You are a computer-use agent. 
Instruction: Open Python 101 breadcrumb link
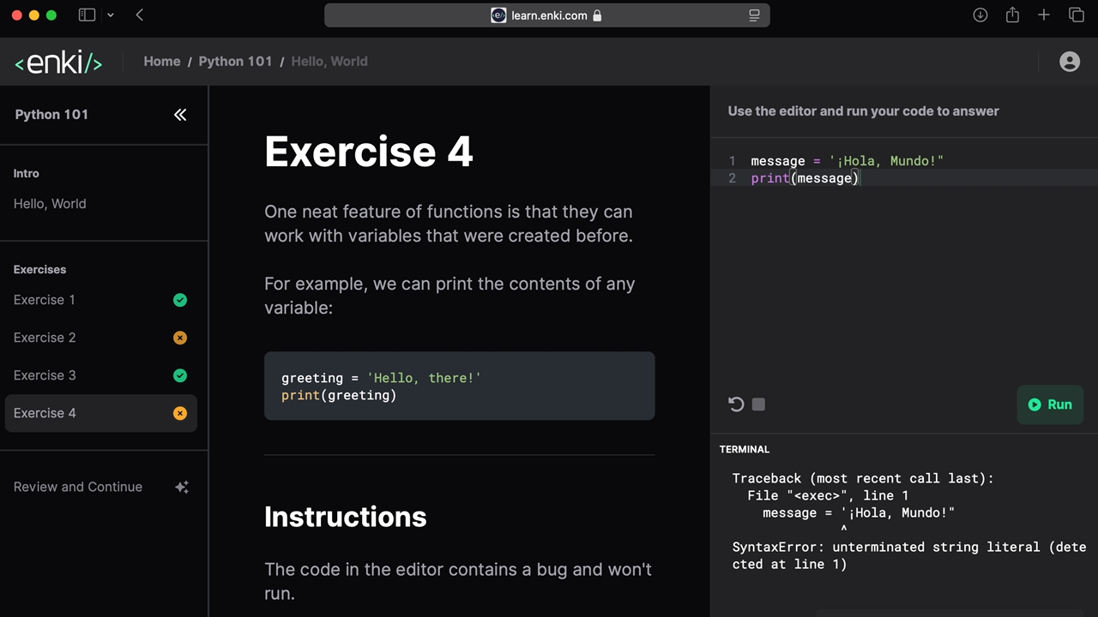[235, 62]
